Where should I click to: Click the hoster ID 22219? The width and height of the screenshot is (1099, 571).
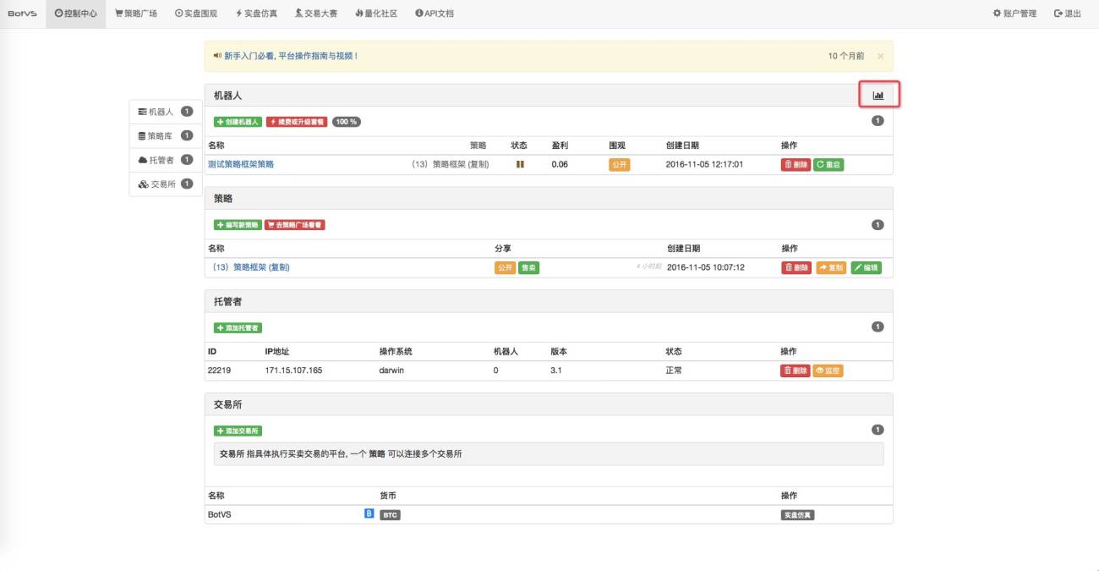coord(219,371)
